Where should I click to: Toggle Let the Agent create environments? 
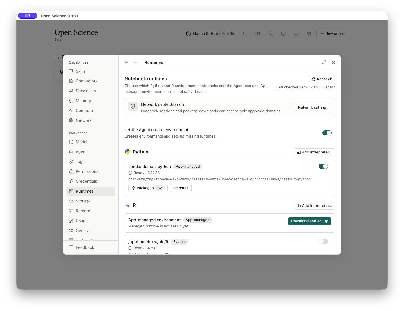click(327, 133)
